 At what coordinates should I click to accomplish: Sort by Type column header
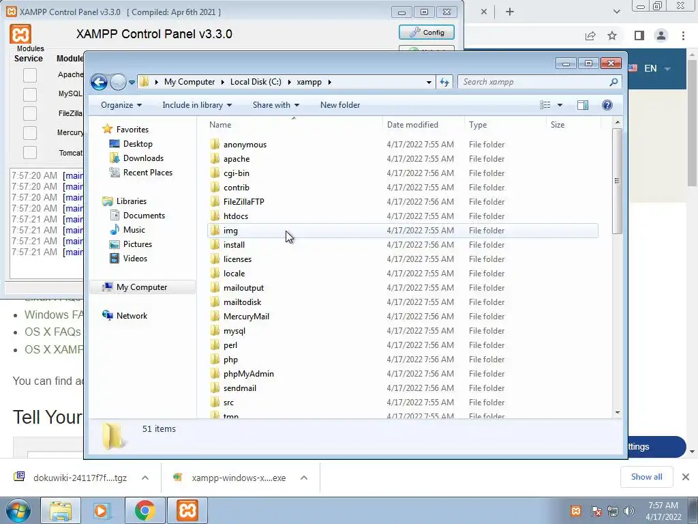pos(478,125)
